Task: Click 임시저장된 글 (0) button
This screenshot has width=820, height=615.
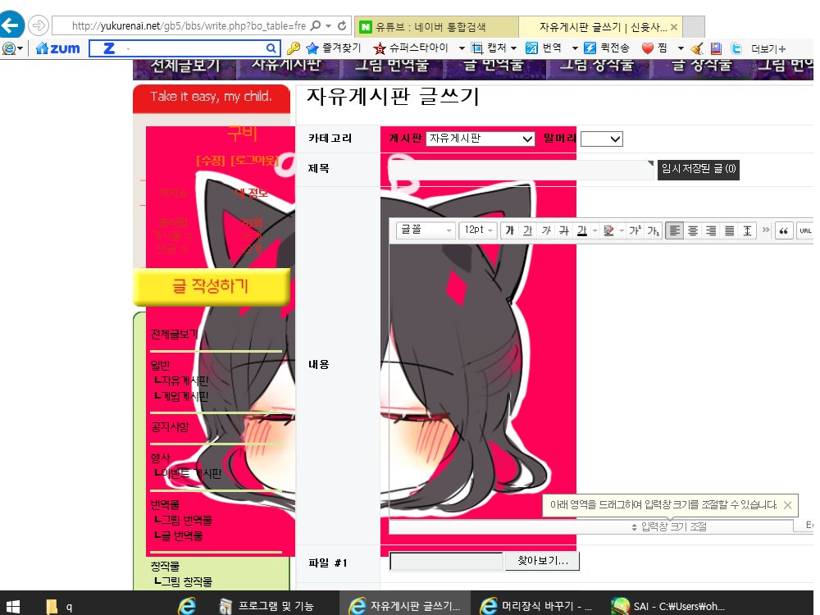Action: point(698,169)
